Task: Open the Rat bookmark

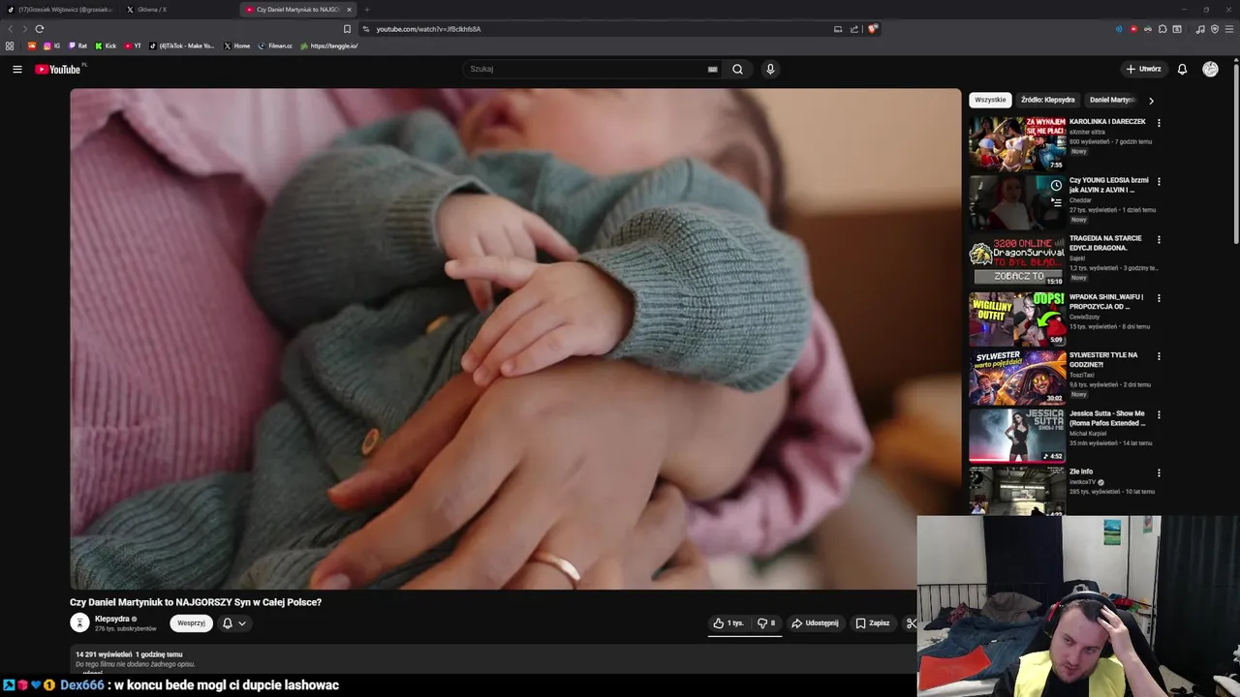Action: coord(77,45)
